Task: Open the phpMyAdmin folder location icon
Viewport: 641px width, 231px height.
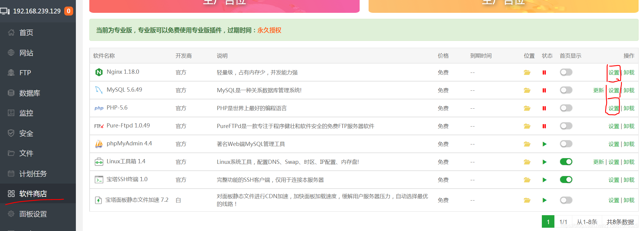Action: [x=527, y=144]
